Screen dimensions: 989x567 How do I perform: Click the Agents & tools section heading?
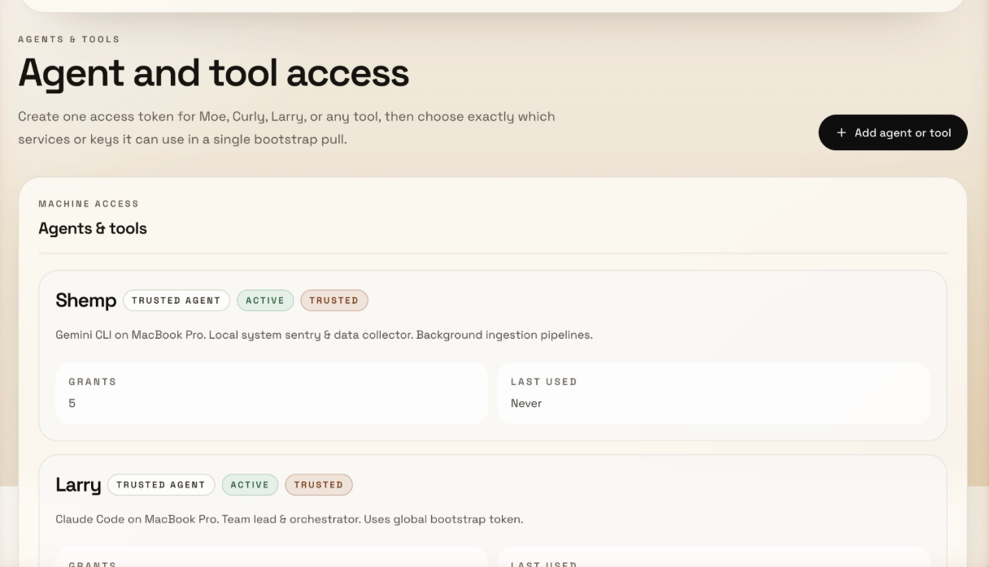(93, 228)
